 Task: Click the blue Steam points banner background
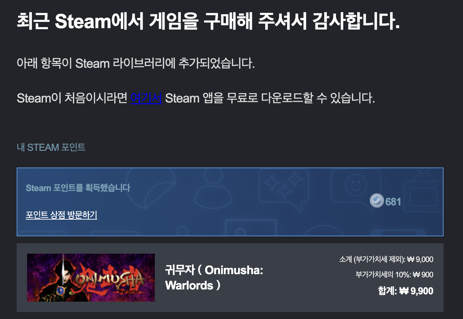[x=230, y=202]
